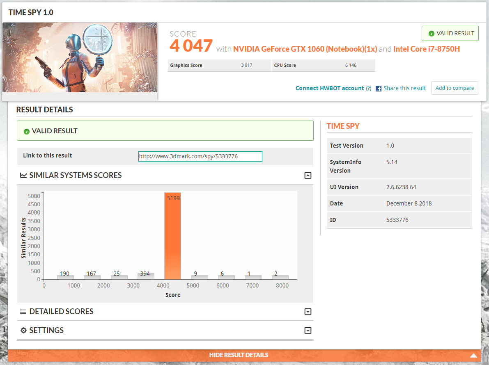Click the UI Version value 2.6.6238 64
Viewport: 489px width, 365px height.
[401, 187]
